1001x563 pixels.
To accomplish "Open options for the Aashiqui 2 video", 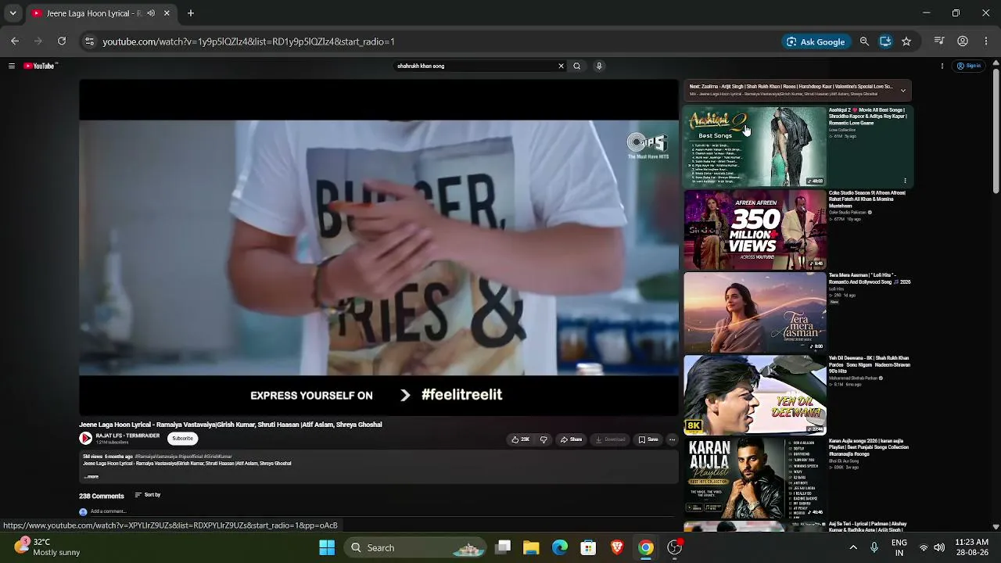I will pyautogui.click(x=905, y=181).
